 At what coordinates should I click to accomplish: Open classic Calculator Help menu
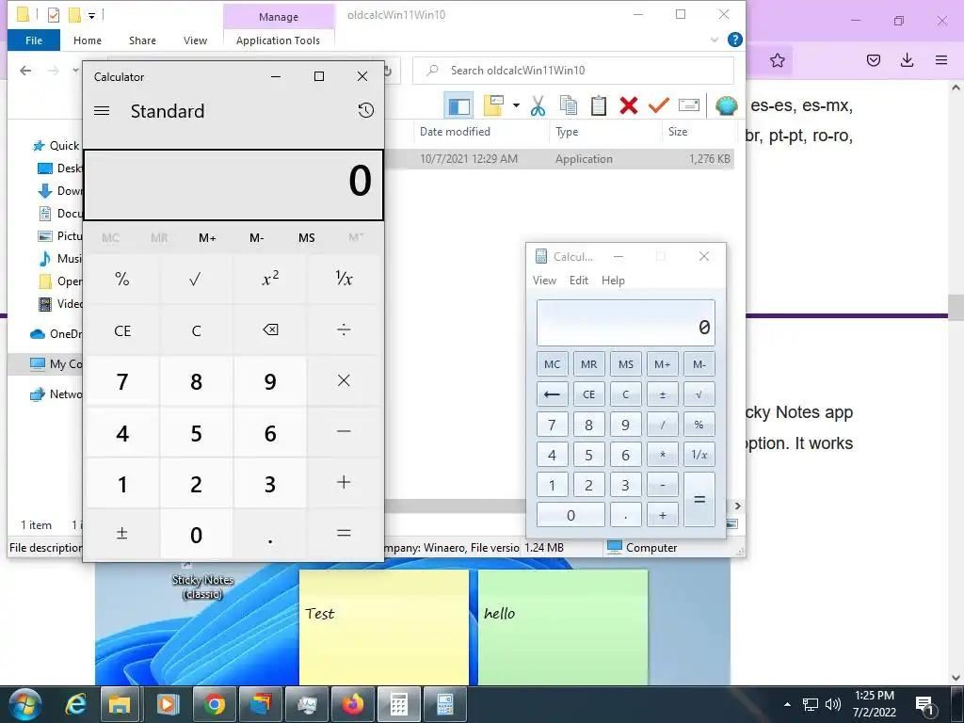[613, 281]
